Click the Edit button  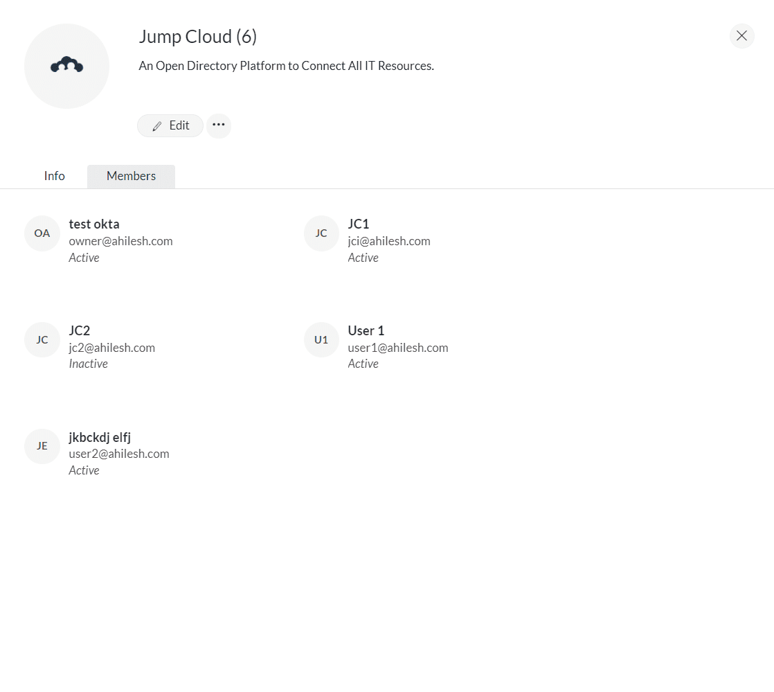(x=170, y=125)
